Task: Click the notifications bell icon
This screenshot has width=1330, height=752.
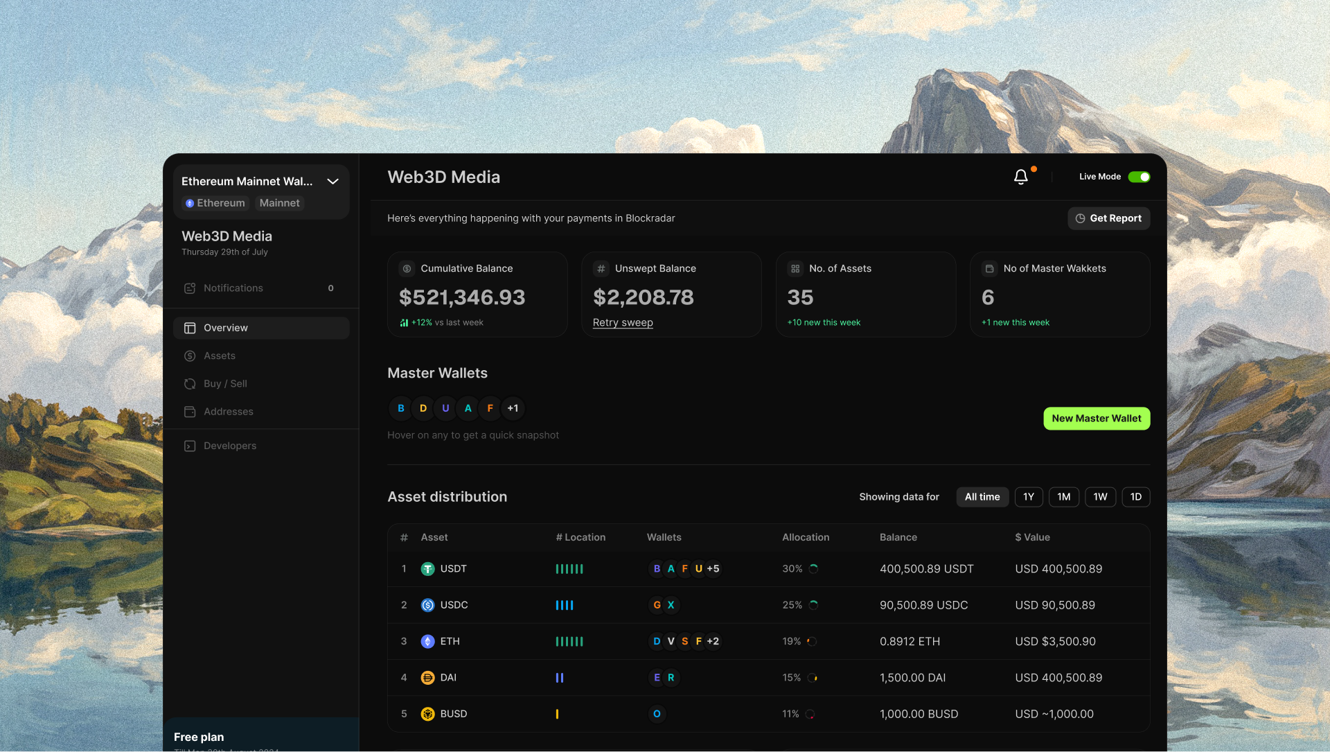Action: pyautogui.click(x=1020, y=177)
